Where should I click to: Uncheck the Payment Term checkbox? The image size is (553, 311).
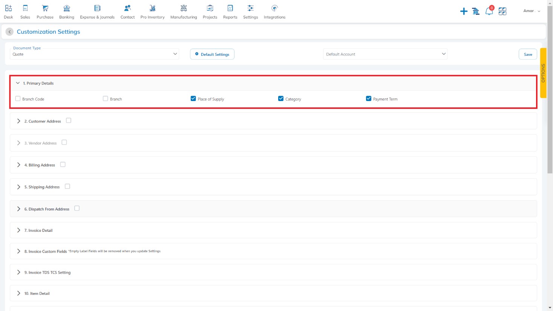[x=369, y=98]
